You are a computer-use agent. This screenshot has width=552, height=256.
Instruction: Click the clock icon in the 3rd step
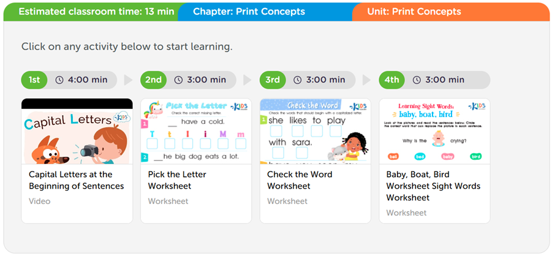(298, 80)
